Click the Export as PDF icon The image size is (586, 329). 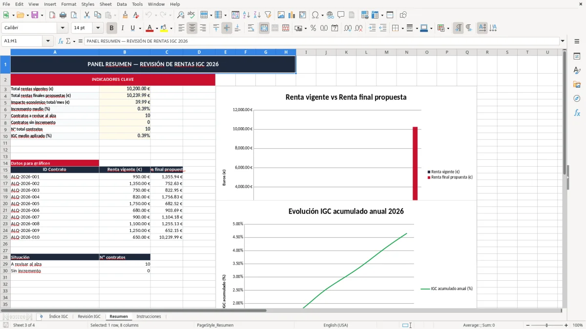click(x=52, y=15)
